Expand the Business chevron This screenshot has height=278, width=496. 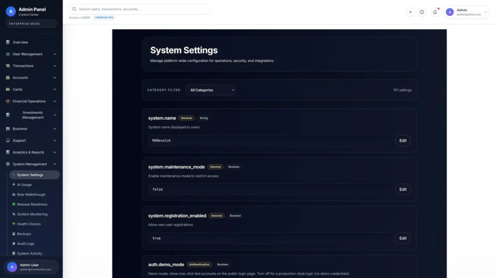55,129
